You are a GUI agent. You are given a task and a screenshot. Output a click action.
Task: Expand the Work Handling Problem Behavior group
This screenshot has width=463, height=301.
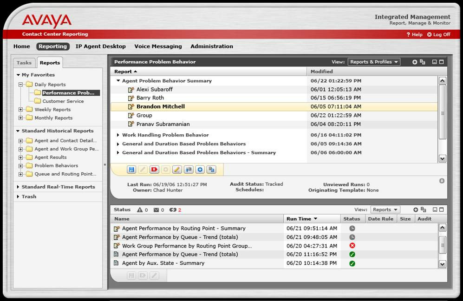click(118, 135)
